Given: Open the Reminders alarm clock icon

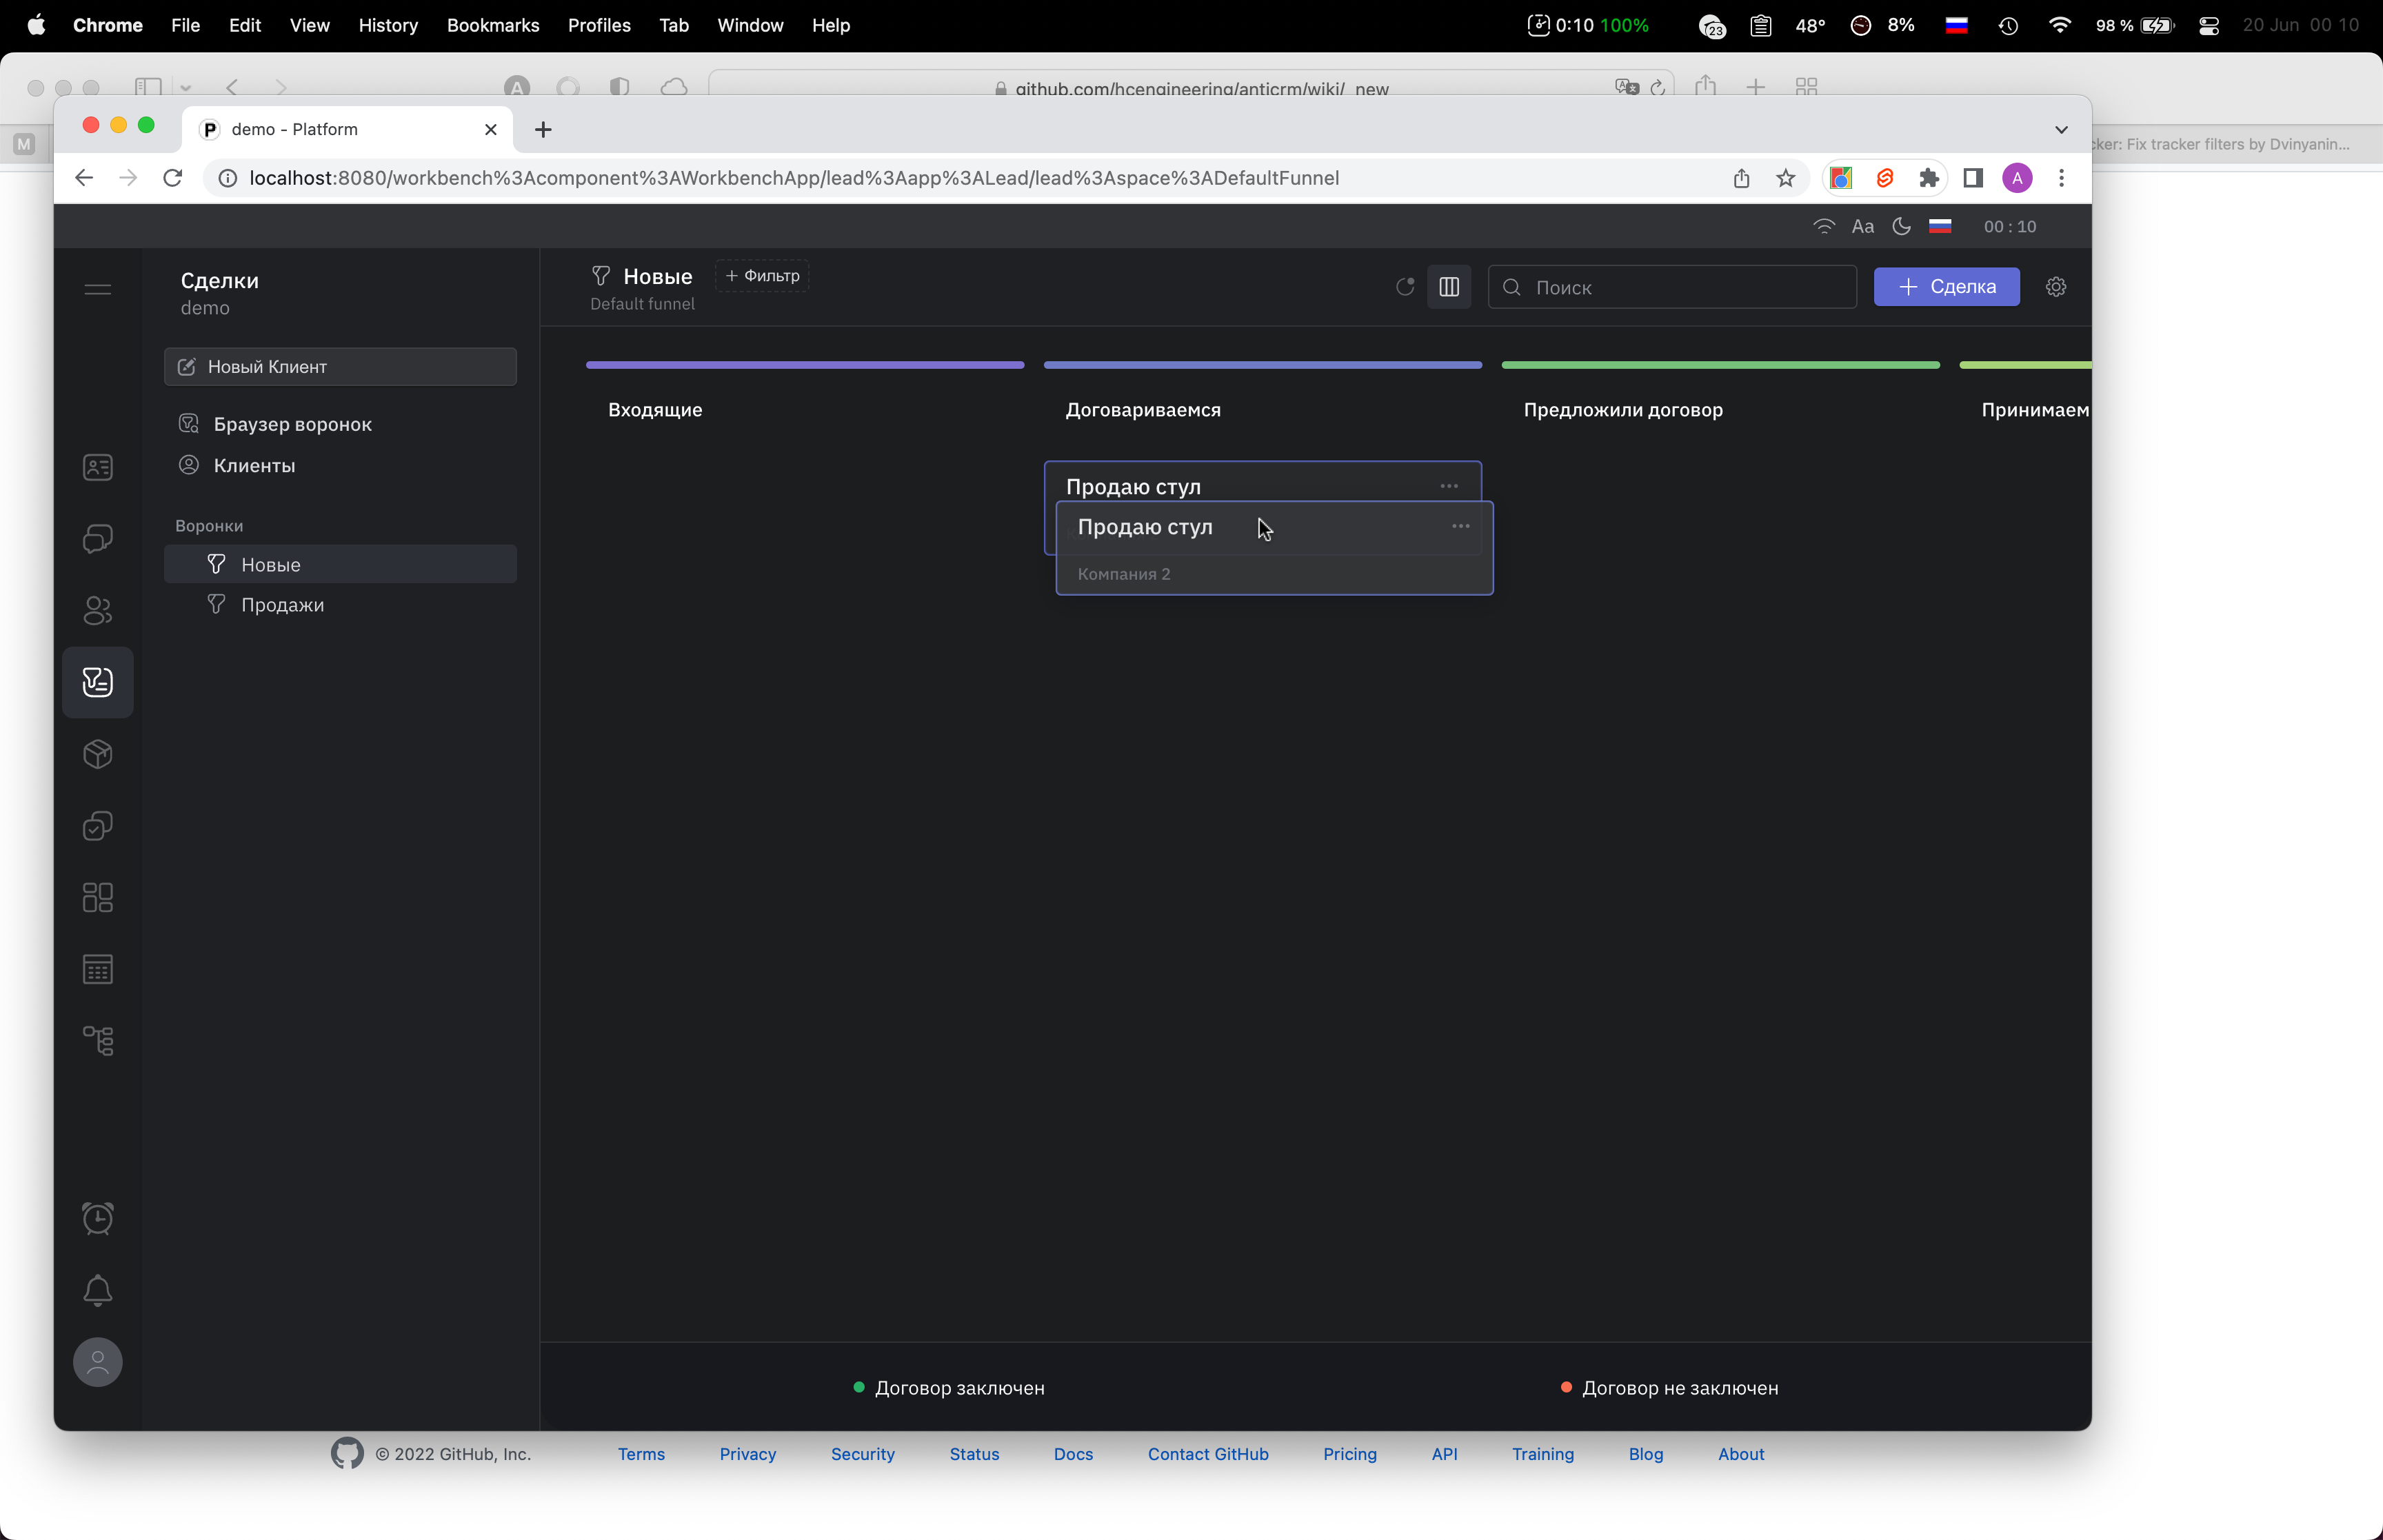Looking at the screenshot, I should click(x=98, y=1218).
